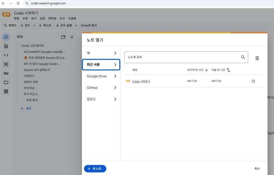Pop out the 목차 panel to a tab
Image resolution: width=274 pixels, height=175 pixels.
[63, 37]
